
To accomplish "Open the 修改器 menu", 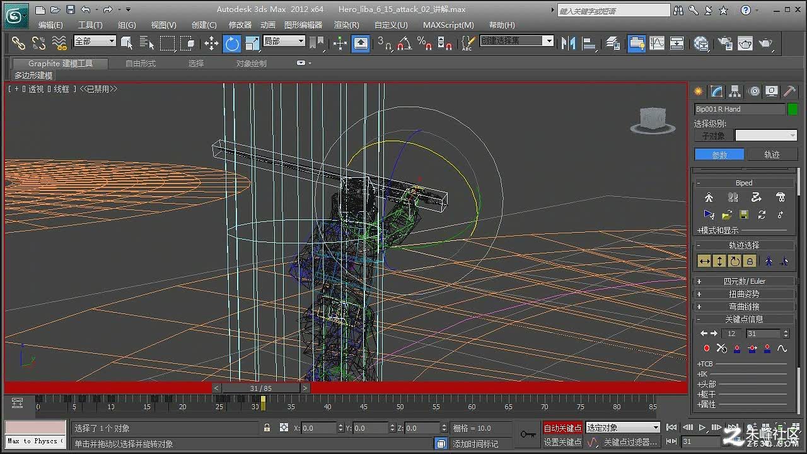I will [x=240, y=25].
